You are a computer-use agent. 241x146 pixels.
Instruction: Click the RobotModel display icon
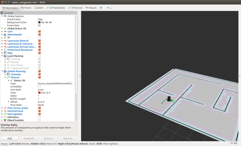[x=5, y=34]
